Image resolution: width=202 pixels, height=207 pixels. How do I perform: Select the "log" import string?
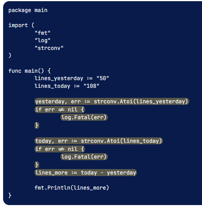(x=43, y=41)
